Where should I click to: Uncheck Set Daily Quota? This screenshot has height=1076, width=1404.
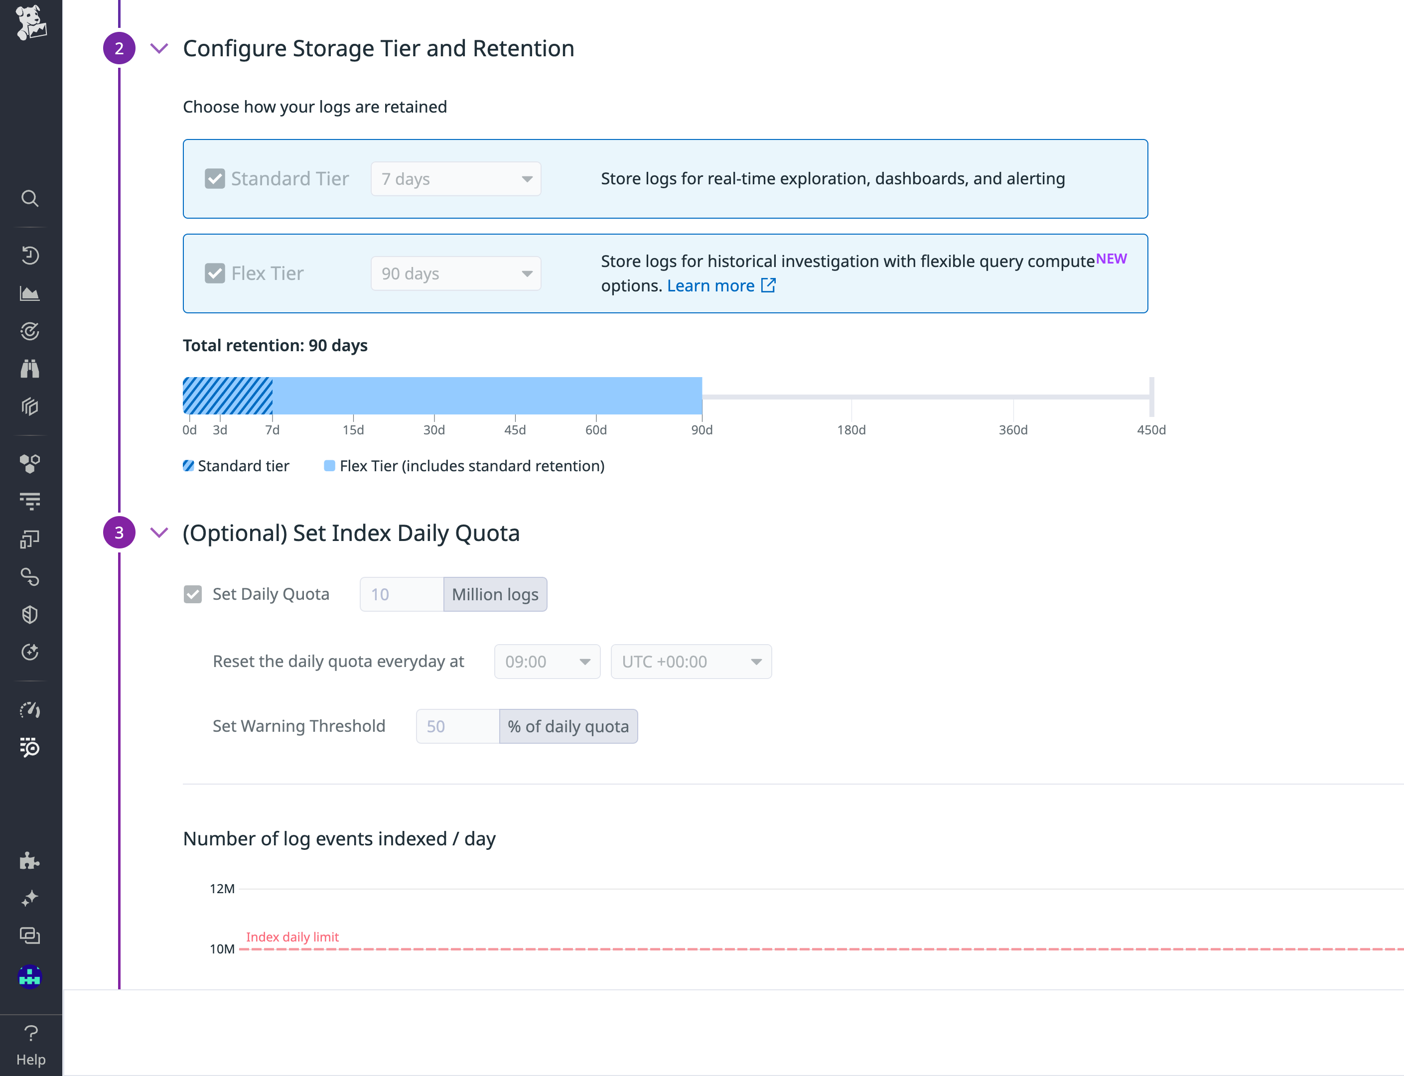193,594
